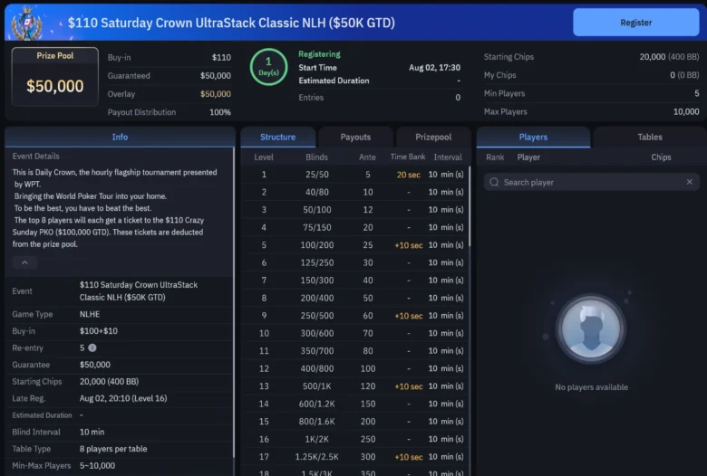Click the 25/50 blinds cell

(317, 175)
